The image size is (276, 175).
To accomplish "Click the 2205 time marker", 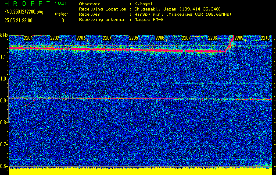I will point(133,38).
